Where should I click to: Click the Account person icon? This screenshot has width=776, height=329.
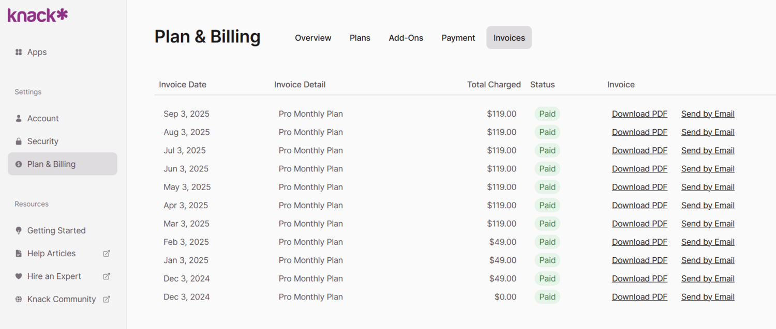point(19,118)
